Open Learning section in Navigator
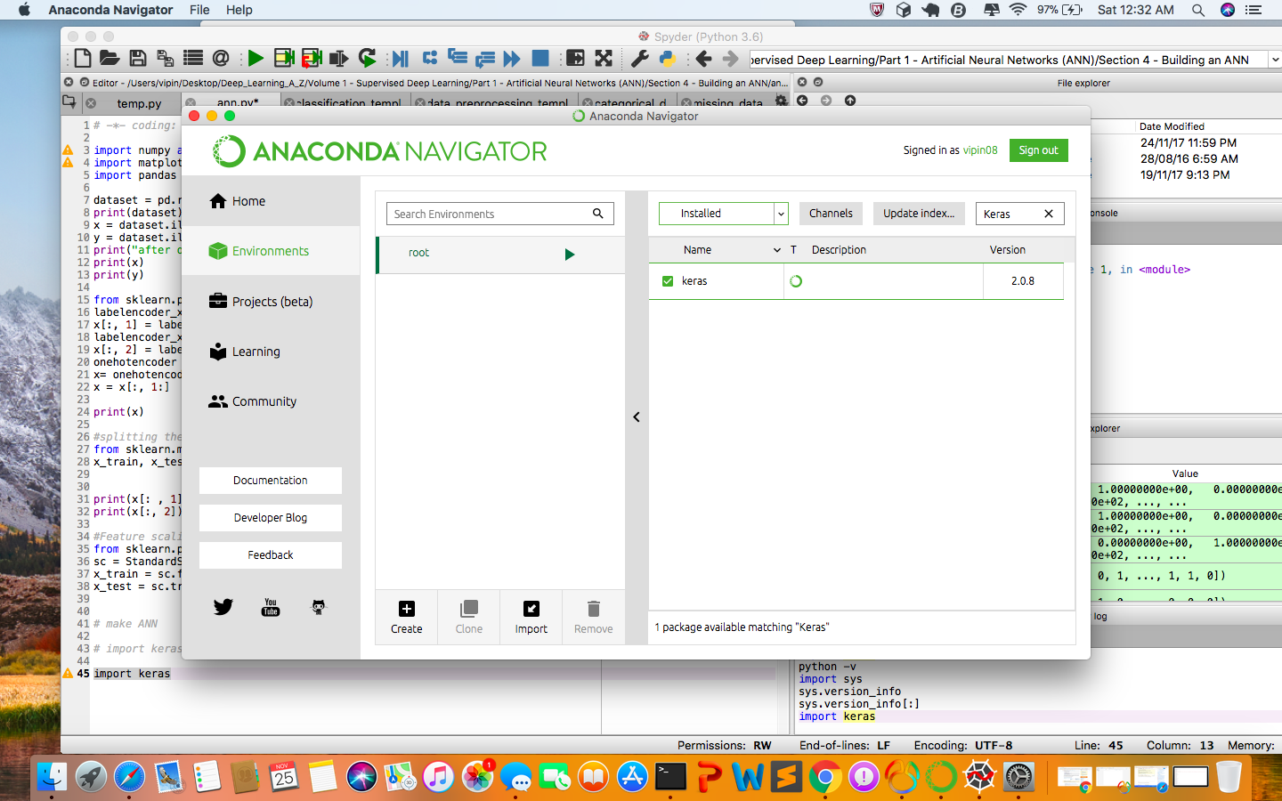The width and height of the screenshot is (1282, 801). pyautogui.click(x=271, y=352)
